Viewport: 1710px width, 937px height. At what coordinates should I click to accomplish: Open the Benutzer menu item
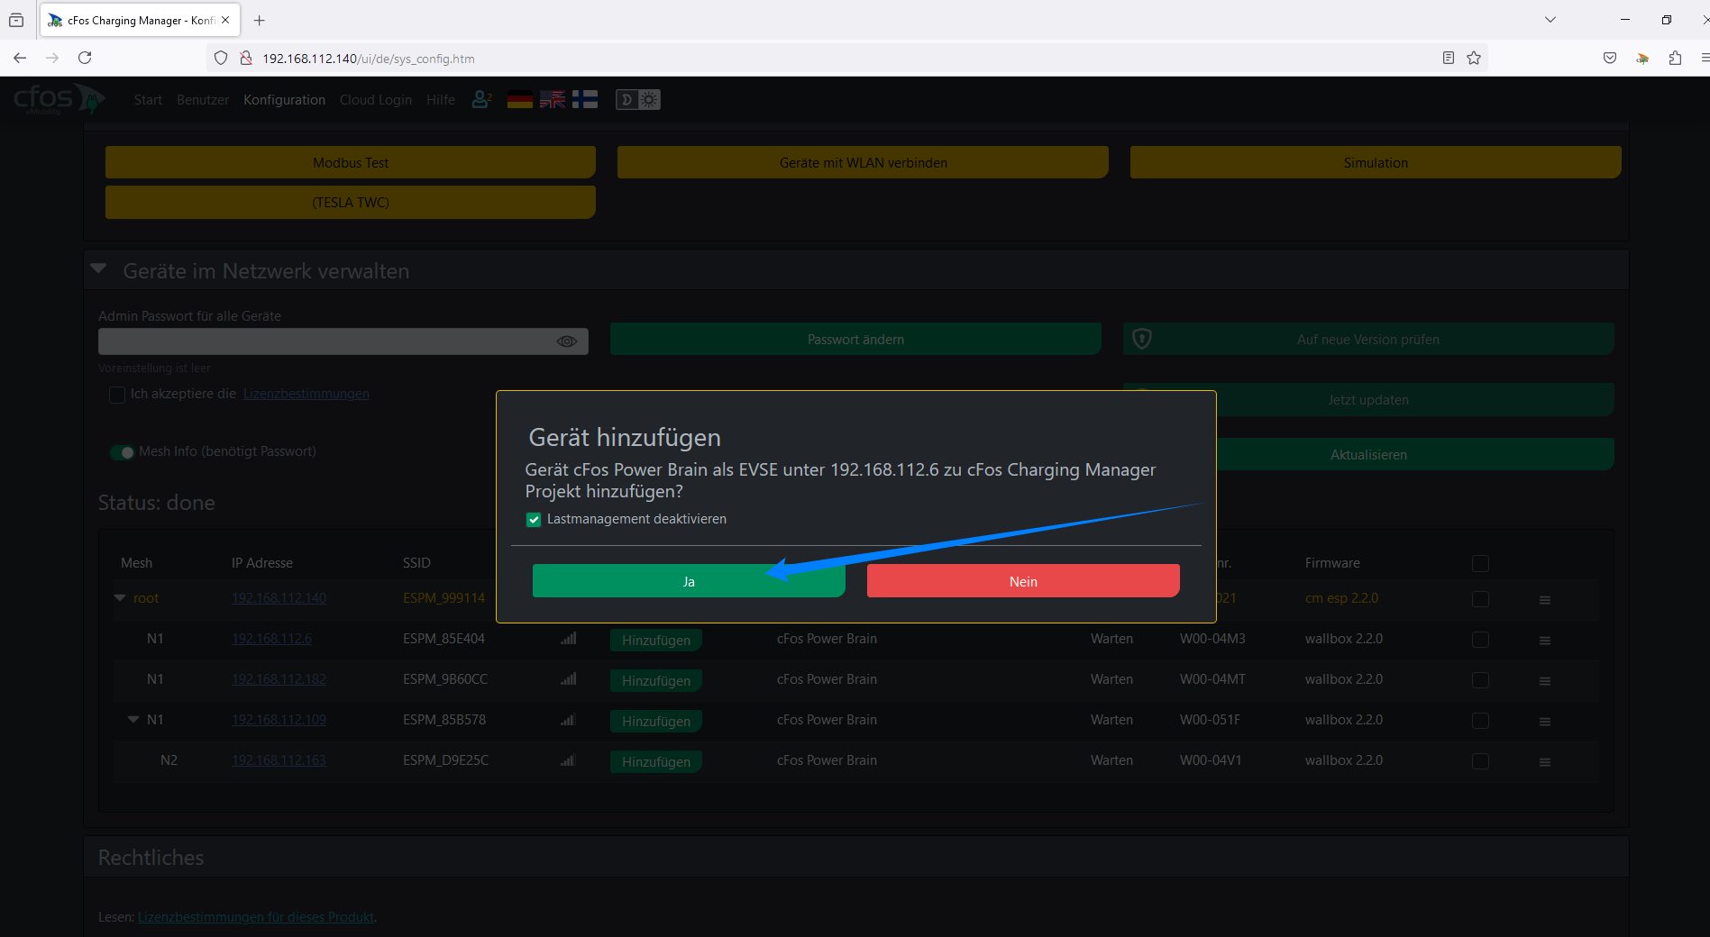point(203,100)
